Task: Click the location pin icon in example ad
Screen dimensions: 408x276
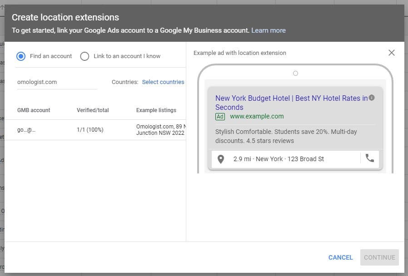Action: [x=221, y=159]
